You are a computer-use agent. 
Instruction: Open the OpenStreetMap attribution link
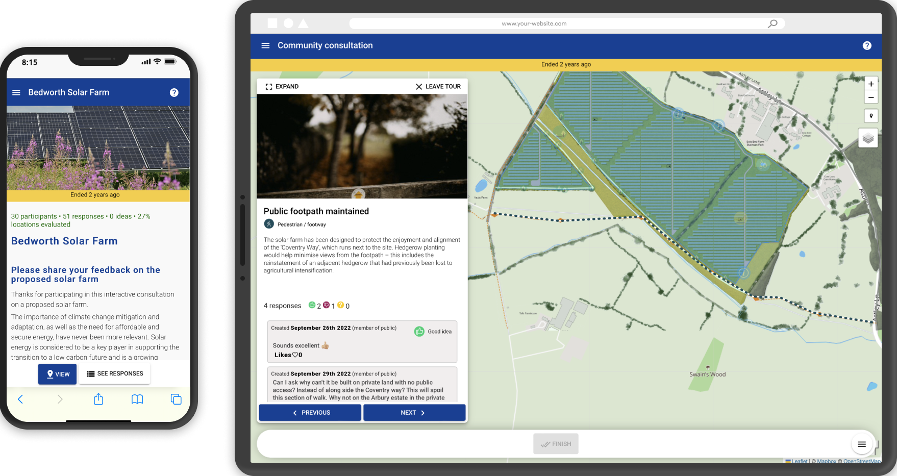click(862, 461)
